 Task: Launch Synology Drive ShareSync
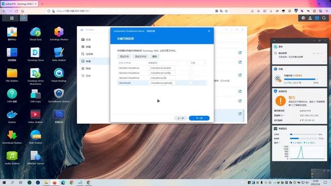pyautogui.click(x=36, y=76)
